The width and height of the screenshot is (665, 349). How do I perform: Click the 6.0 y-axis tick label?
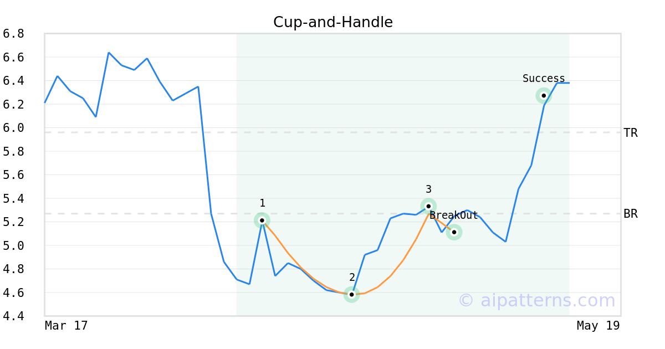click(x=13, y=128)
